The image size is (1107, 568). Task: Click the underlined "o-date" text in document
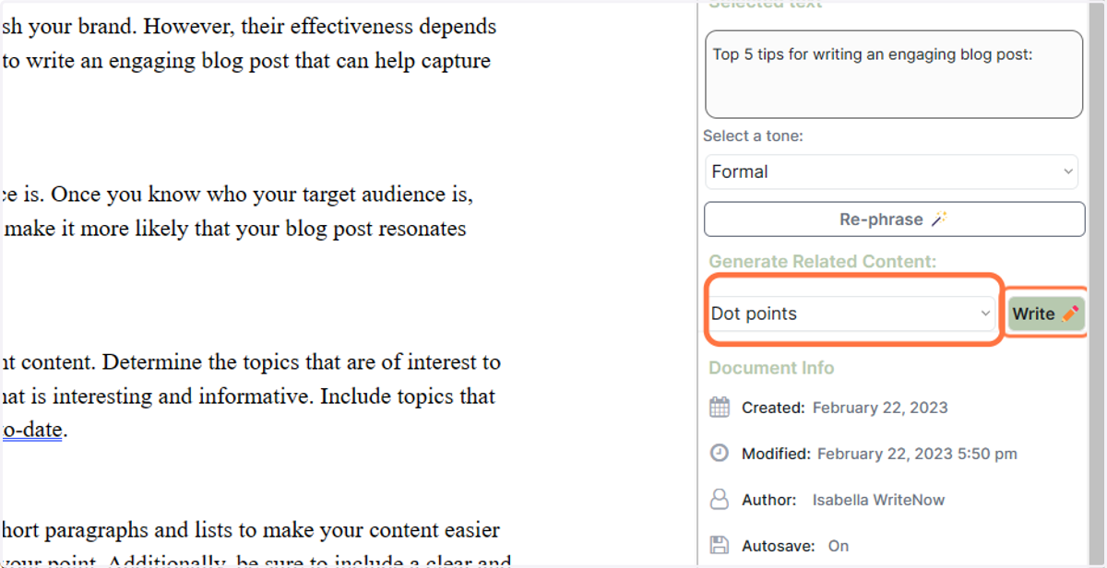32,430
